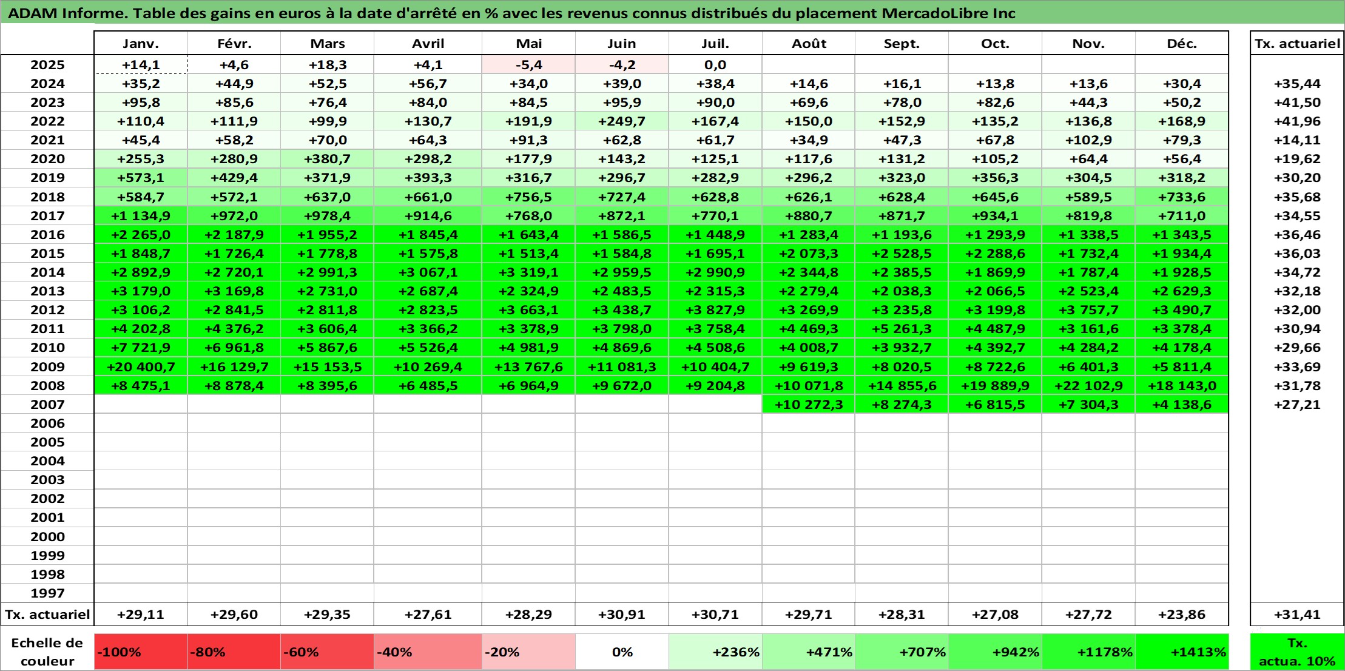This screenshot has width=1345, height=671.
Task: Click the Mars column header
Action: 328,44
